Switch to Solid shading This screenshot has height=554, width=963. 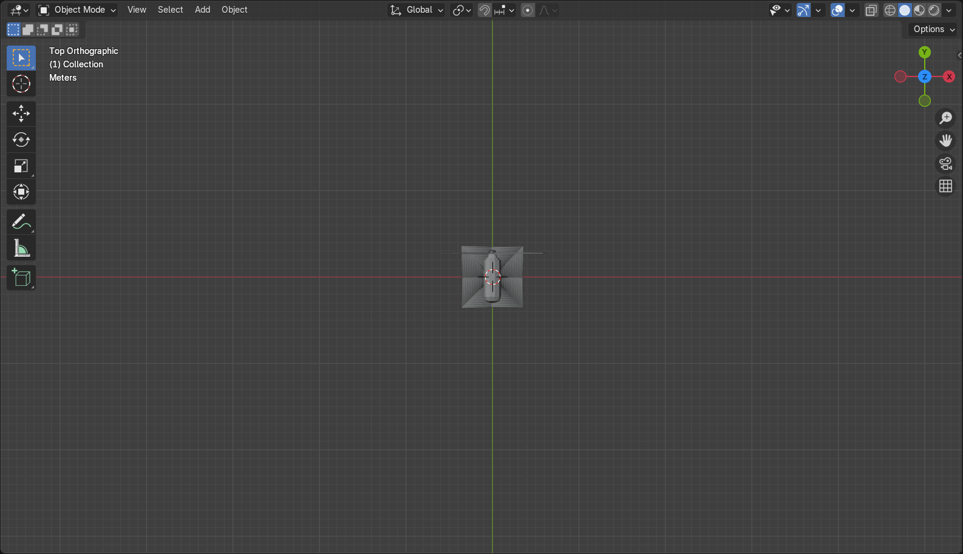[x=905, y=10]
